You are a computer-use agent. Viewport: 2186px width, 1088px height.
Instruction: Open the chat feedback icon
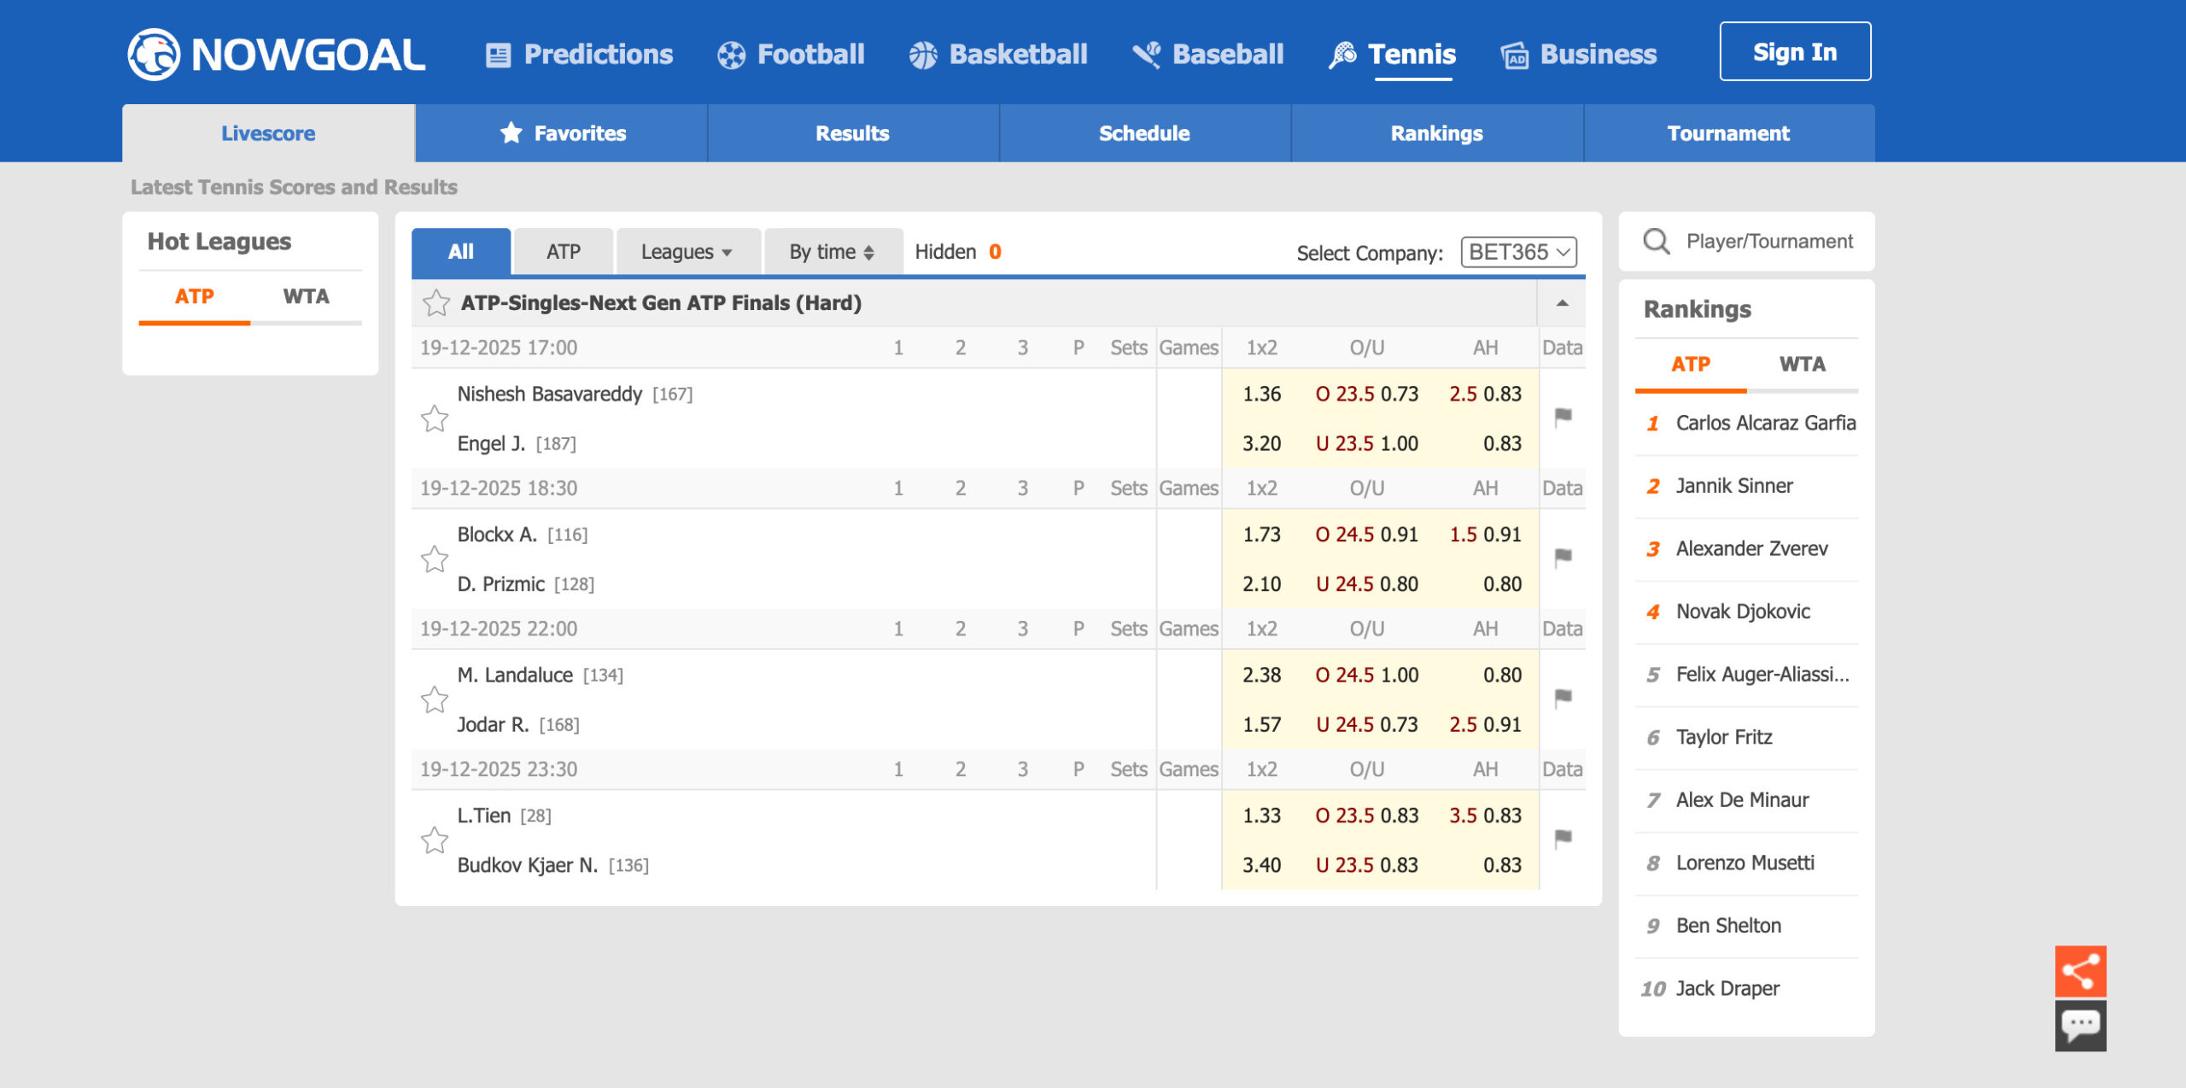click(2081, 1025)
